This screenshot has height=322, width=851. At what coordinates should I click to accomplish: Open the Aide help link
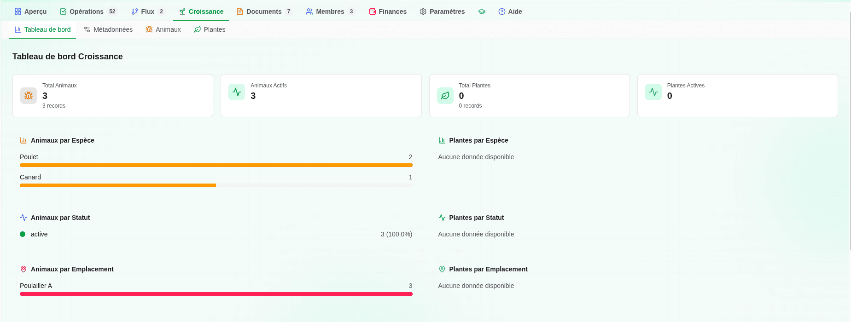click(510, 11)
